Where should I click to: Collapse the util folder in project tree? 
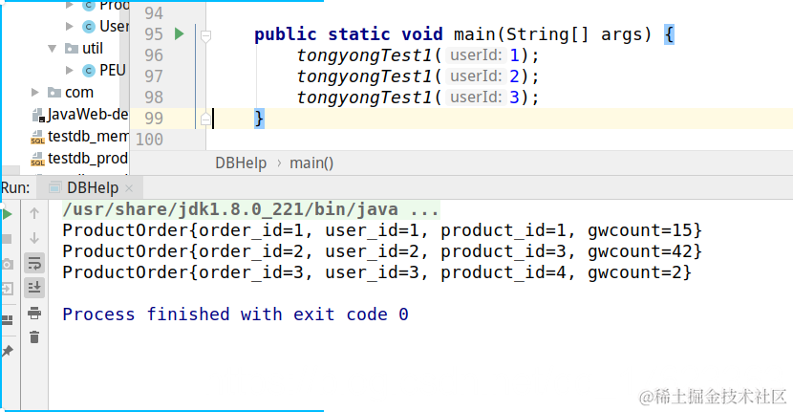tap(53, 49)
